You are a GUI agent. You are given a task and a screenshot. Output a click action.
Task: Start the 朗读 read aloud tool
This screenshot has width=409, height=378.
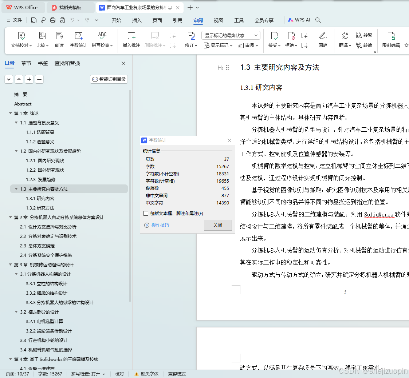[59, 40]
